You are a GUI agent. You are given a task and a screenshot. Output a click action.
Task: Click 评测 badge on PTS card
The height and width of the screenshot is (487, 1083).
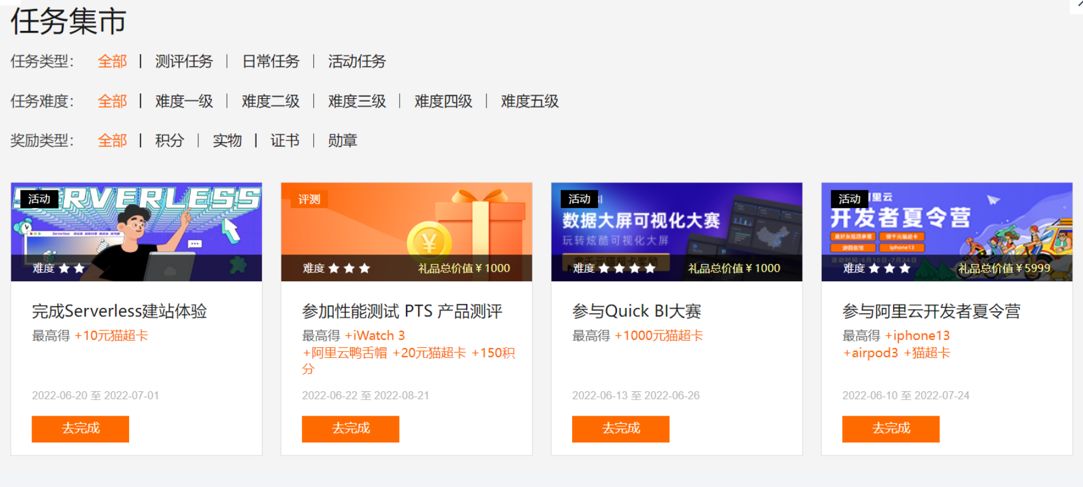(309, 199)
